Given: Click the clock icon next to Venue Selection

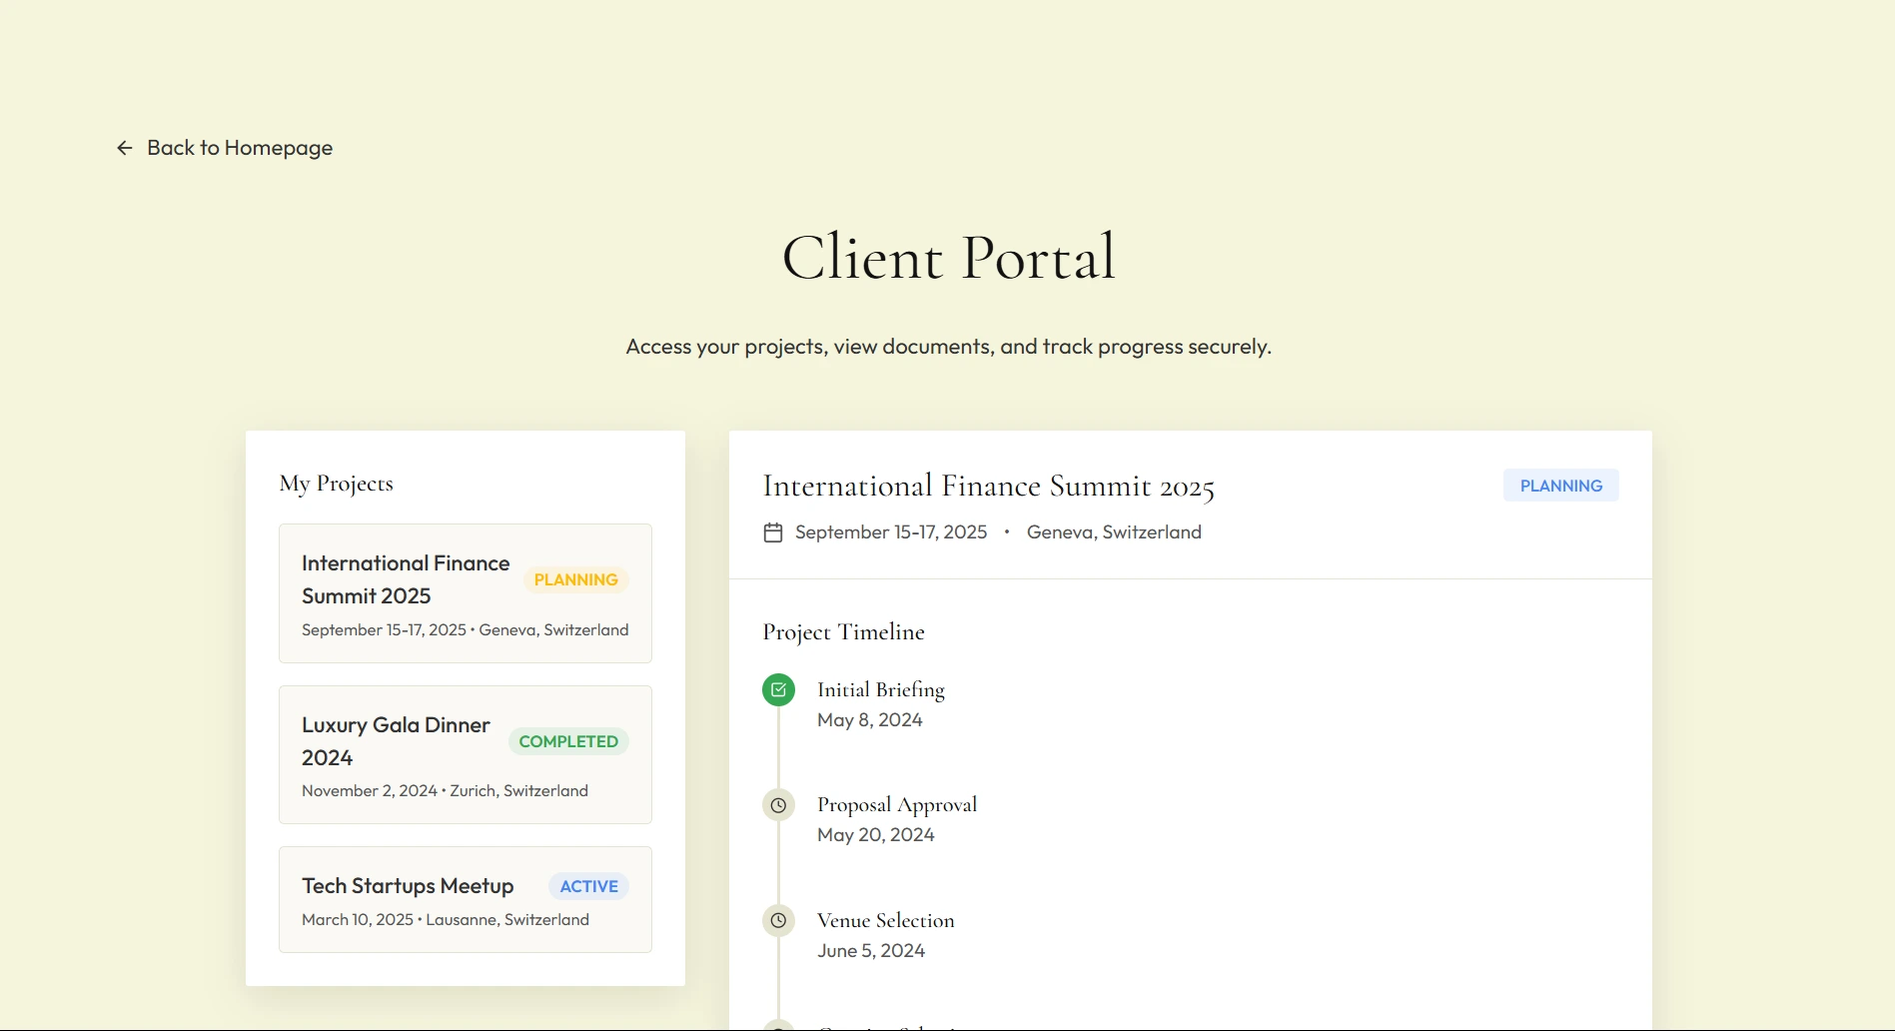Looking at the screenshot, I should [778, 920].
